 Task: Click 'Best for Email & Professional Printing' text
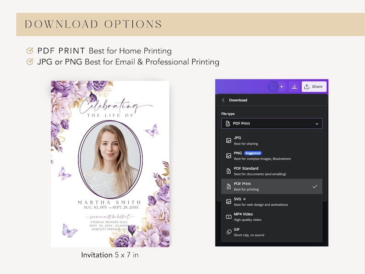(152, 62)
